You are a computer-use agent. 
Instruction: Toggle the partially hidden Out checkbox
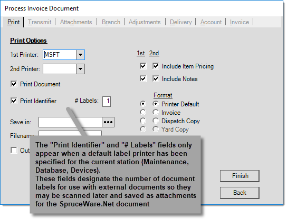pyautogui.click(x=14, y=151)
